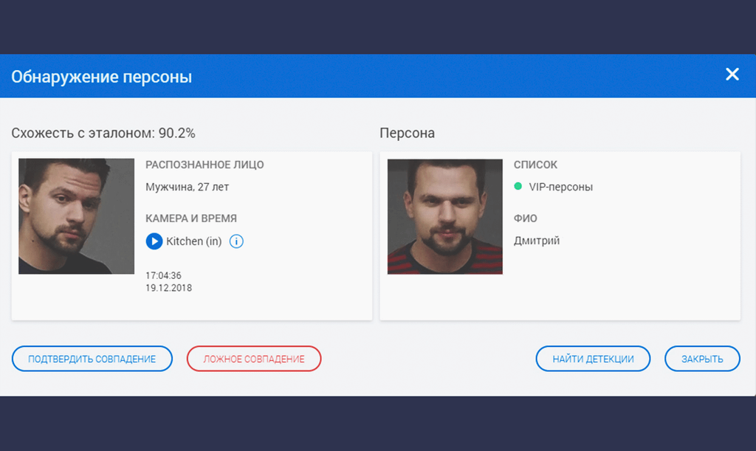756x451 pixels.
Task: Confirm match with Подтвердить совпадение button
Action: [92, 359]
